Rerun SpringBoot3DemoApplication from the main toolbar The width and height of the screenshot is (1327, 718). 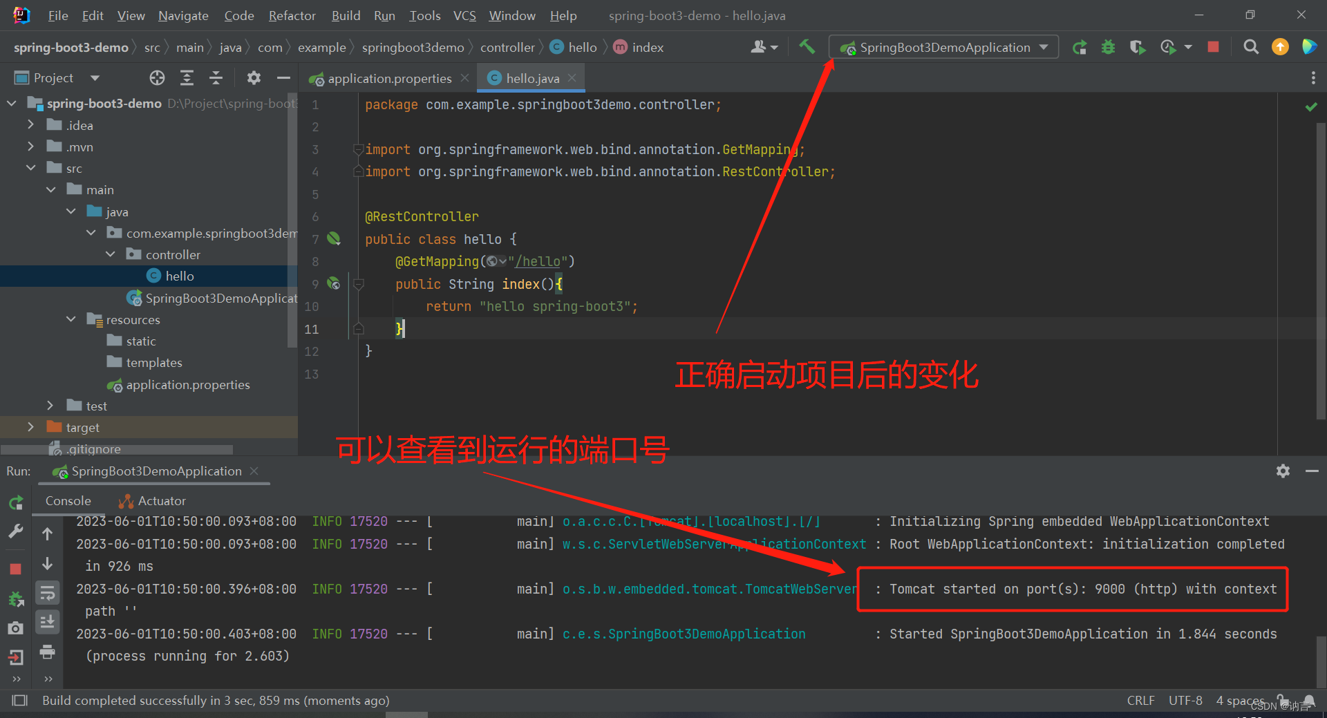tap(1079, 47)
